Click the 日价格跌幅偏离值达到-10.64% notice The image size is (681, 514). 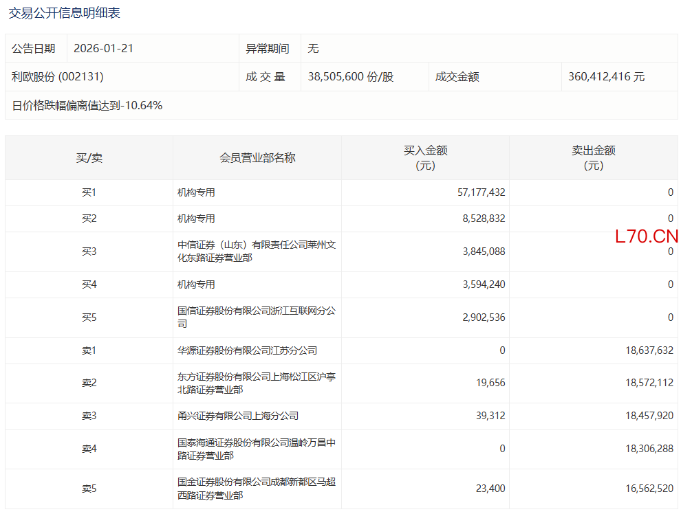(87, 105)
